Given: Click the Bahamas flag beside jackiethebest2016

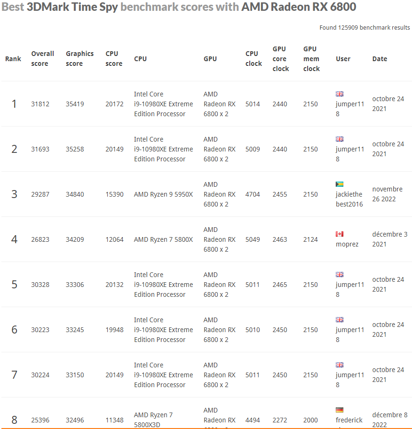Looking at the screenshot, I should click(x=340, y=184).
